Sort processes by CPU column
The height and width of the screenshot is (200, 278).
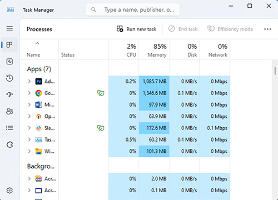click(x=123, y=49)
